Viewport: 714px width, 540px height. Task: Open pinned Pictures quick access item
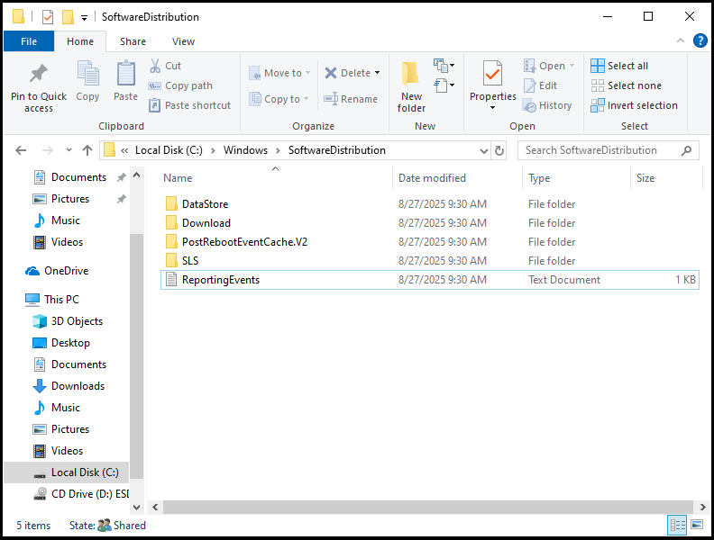click(60, 199)
